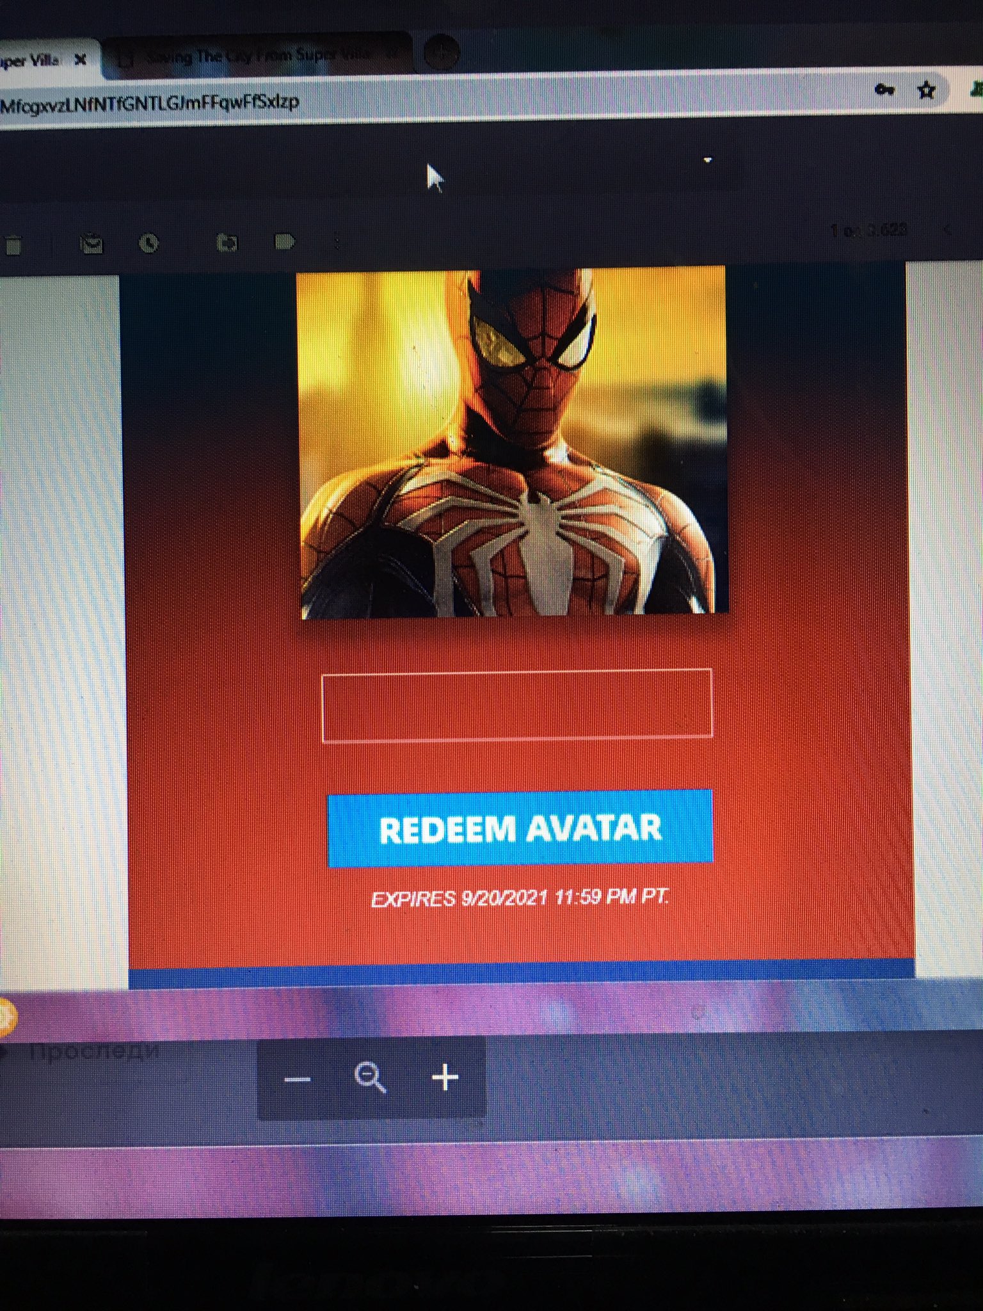Reset zoom with the magnifier icon
This screenshot has width=983, height=1311.
pos(371,1077)
